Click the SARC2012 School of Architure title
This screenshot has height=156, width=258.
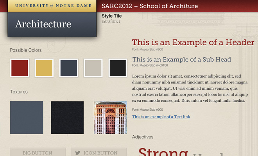150,6
